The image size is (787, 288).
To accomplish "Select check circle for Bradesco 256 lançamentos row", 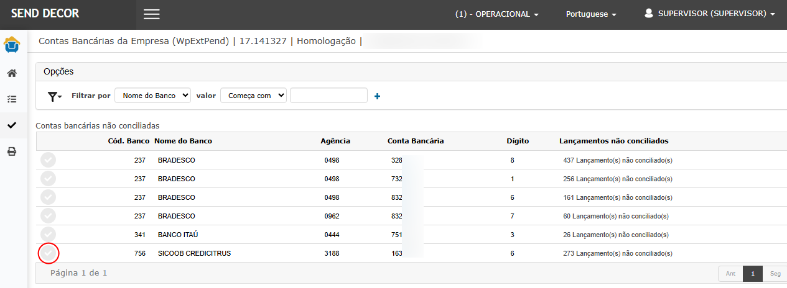I will pos(48,179).
